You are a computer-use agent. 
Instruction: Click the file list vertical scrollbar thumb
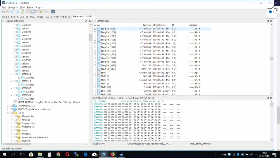tap(272, 59)
